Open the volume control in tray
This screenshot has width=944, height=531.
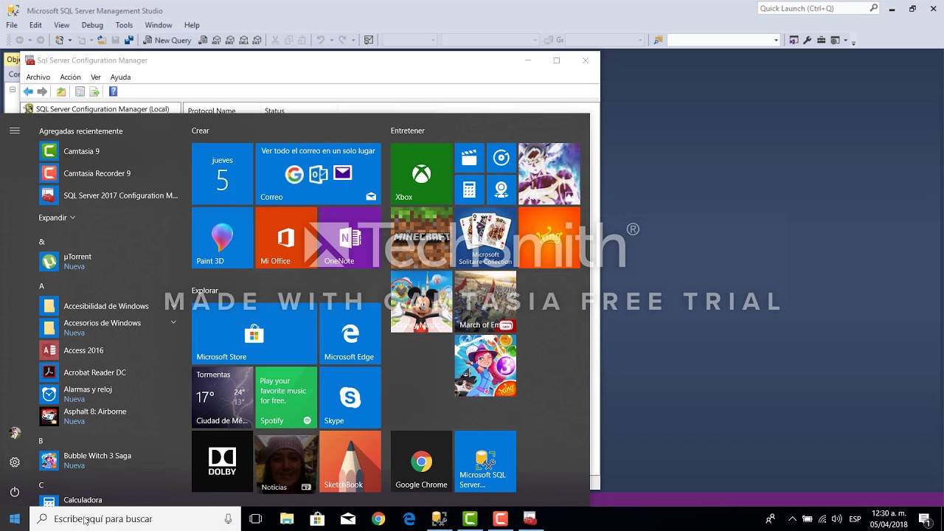(836, 519)
